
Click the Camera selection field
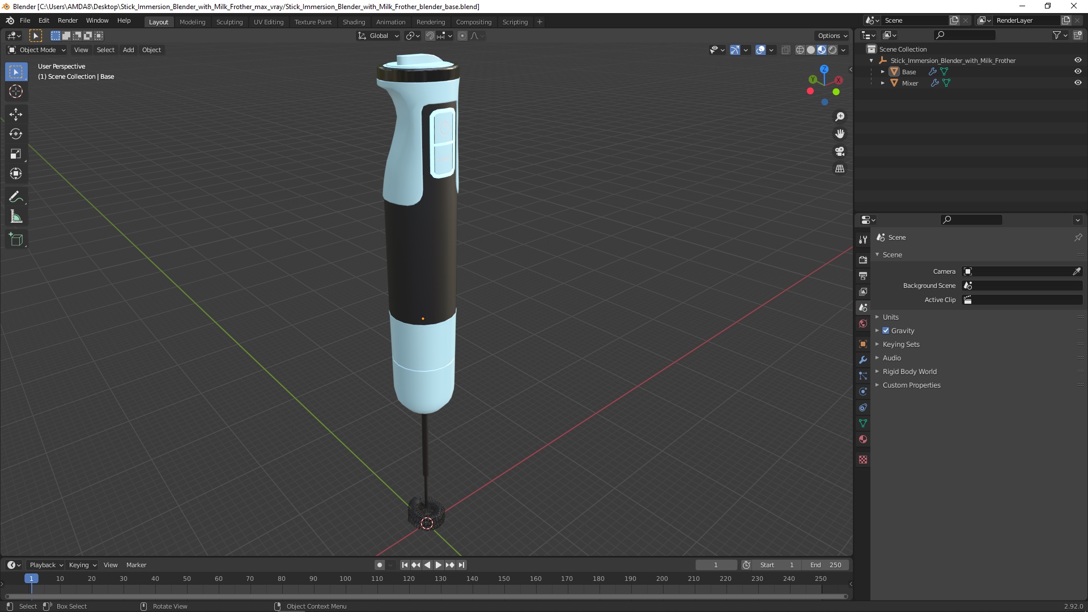coord(1017,271)
